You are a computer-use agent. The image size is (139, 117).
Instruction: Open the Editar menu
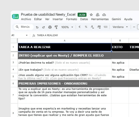click(38, 19)
